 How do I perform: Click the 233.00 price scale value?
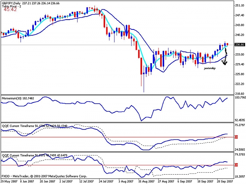(240, 55)
